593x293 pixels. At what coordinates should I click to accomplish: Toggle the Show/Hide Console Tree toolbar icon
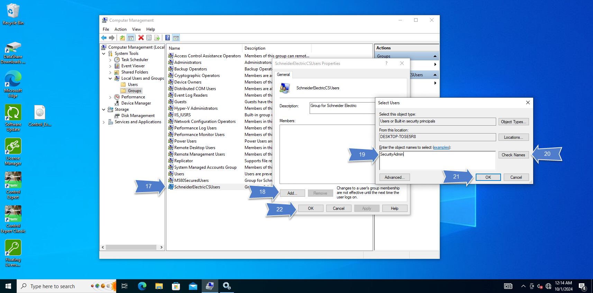130,38
